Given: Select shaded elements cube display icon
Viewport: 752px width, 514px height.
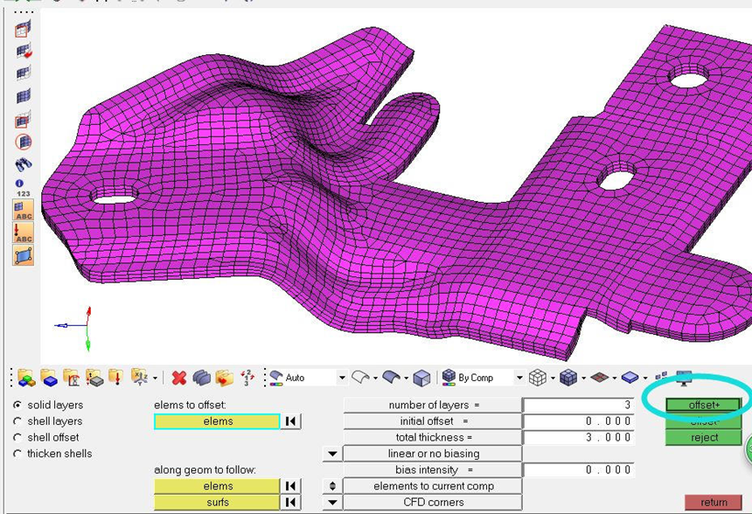Looking at the screenshot, I should coord(568,378).
